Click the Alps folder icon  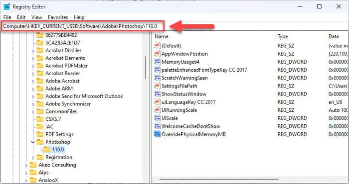click(x=33, y=173)
